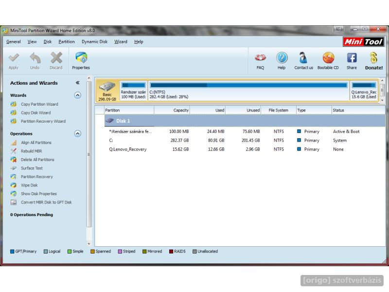Open the Dynamic Disk menu

pos(94,42)
